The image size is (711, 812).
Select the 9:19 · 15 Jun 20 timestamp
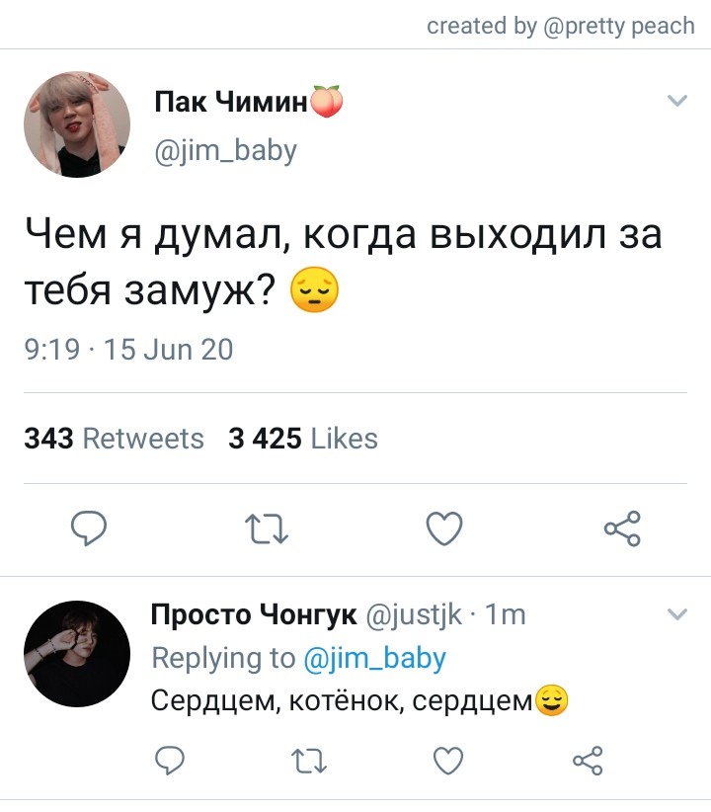[x=128, y=349]
